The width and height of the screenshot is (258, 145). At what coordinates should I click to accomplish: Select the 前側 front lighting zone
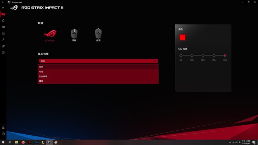pos(99,35)
